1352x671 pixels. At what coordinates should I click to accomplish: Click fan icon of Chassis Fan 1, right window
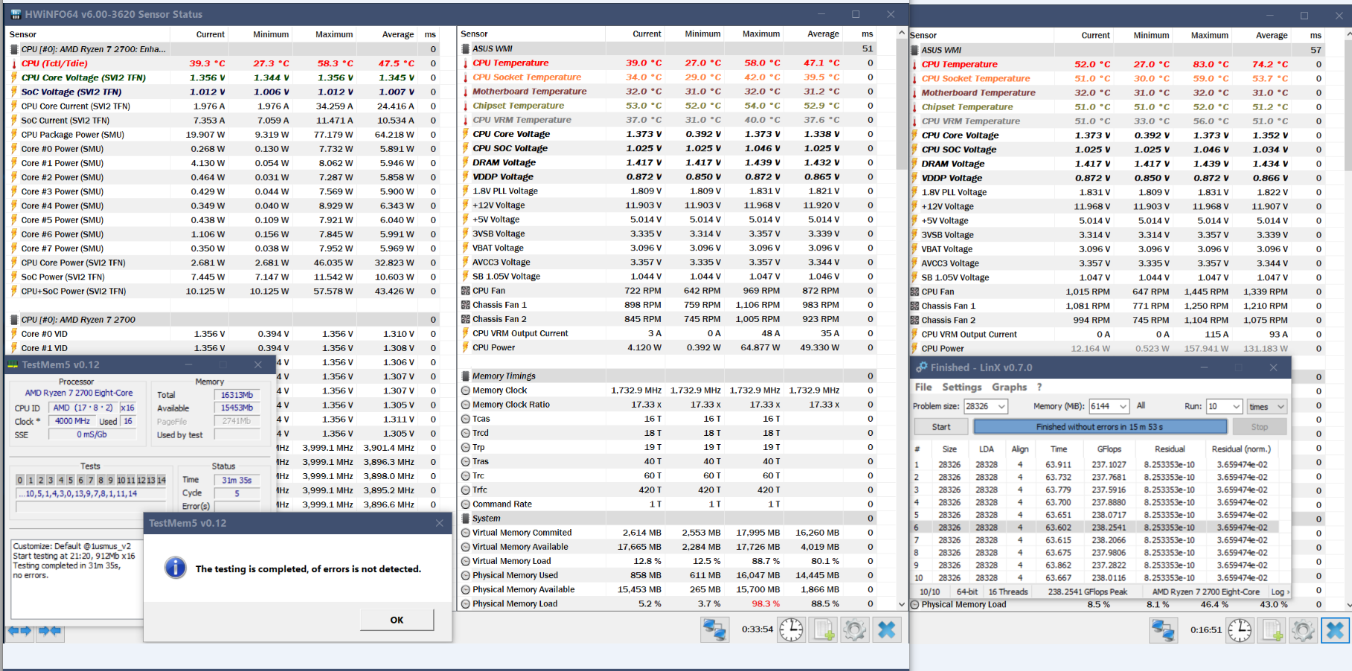914,306
